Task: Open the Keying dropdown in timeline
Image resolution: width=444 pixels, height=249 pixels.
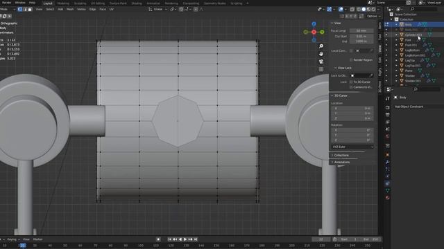Action: [13, 239]
